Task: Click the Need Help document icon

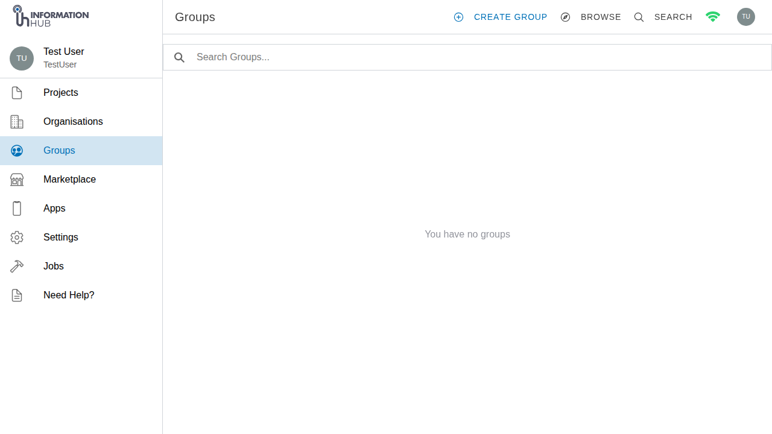Action: [17, 295]
